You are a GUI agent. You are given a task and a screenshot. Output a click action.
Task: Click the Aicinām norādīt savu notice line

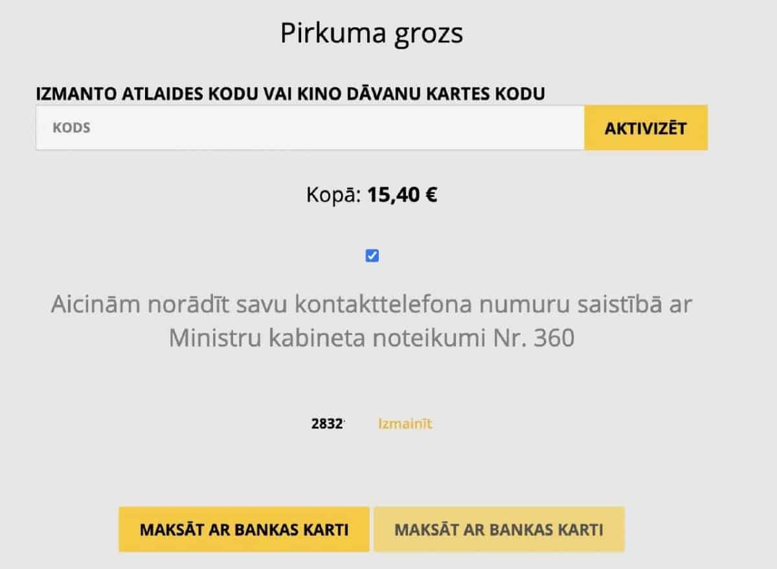coord(371,304)
